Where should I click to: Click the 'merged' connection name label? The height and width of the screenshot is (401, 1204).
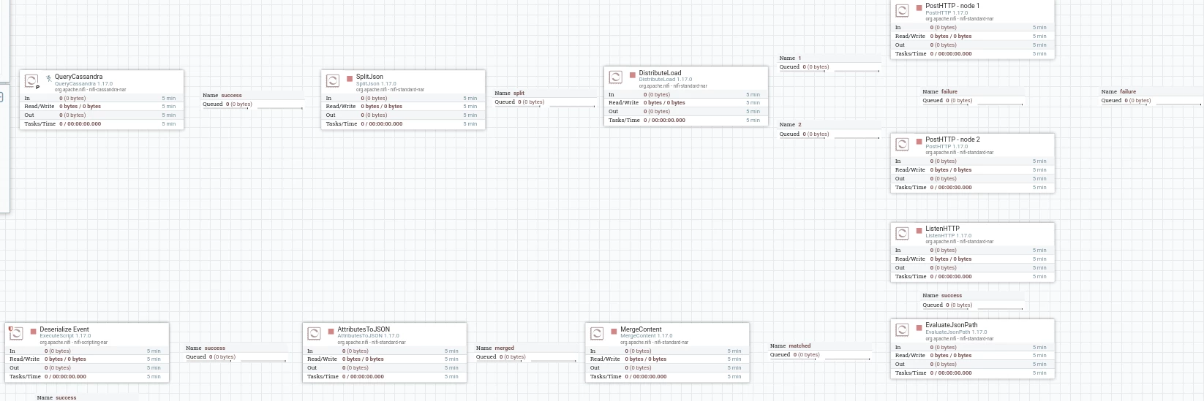click(505, 348)
